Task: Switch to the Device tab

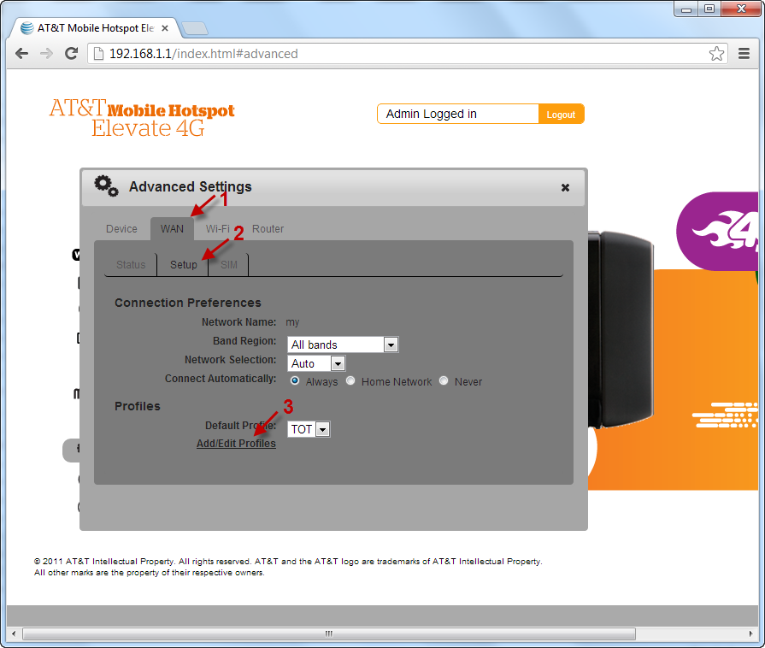Action: click(121, 229)
